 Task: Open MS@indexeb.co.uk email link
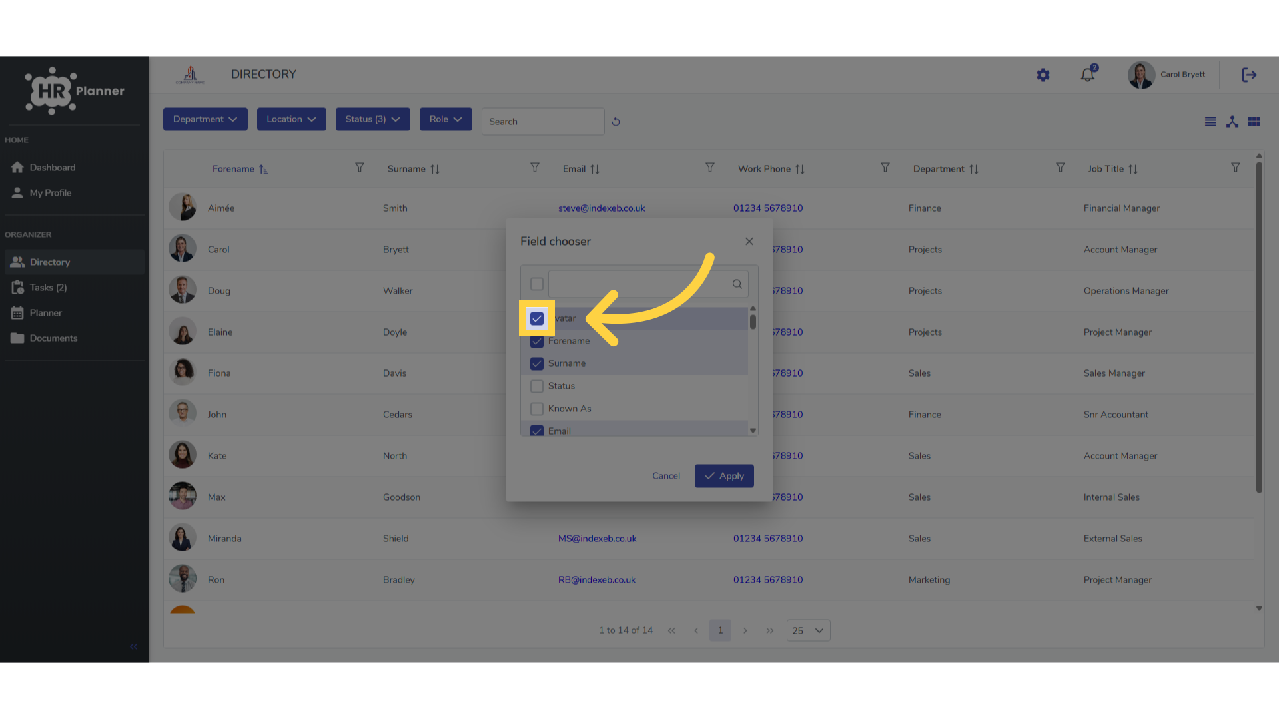tap(598, 539)
